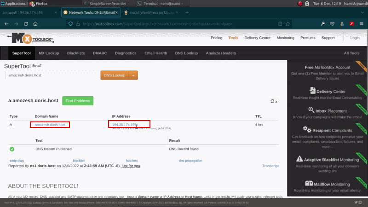
Task: Open All Tools in nav bar
Action: [351, 53]
